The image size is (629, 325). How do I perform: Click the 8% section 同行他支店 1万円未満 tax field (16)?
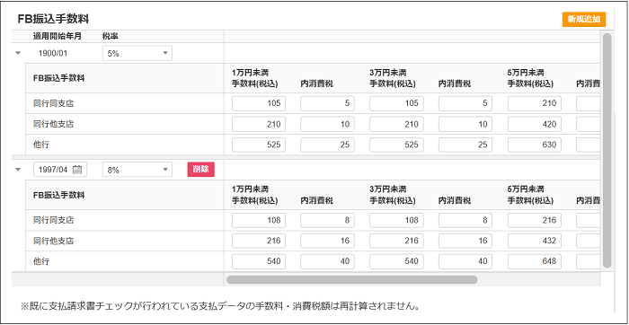(327, 241)
